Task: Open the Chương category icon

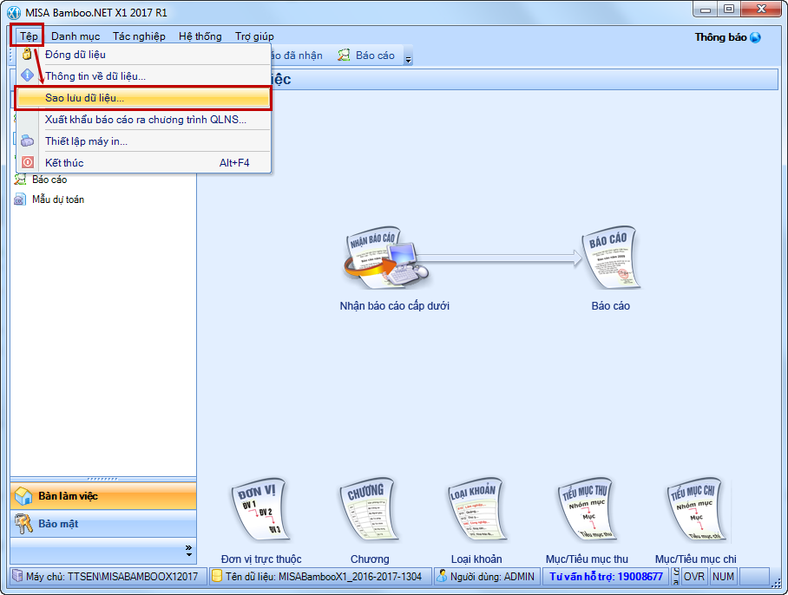Action: tap(370, 509)
